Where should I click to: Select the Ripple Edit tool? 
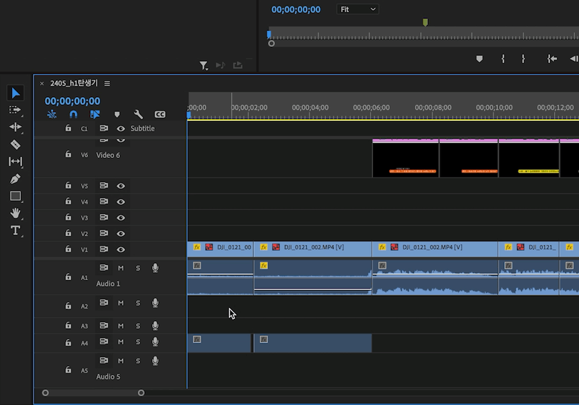click(15, 126)
